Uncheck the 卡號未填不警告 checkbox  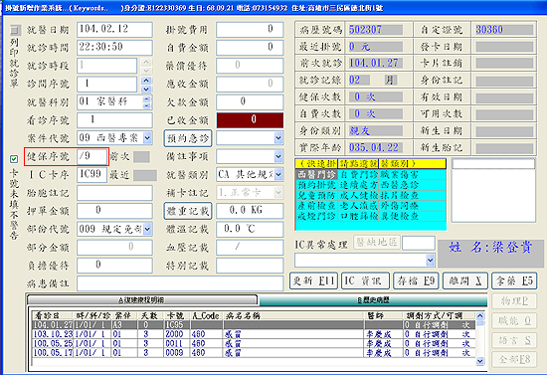pos(14,159)
